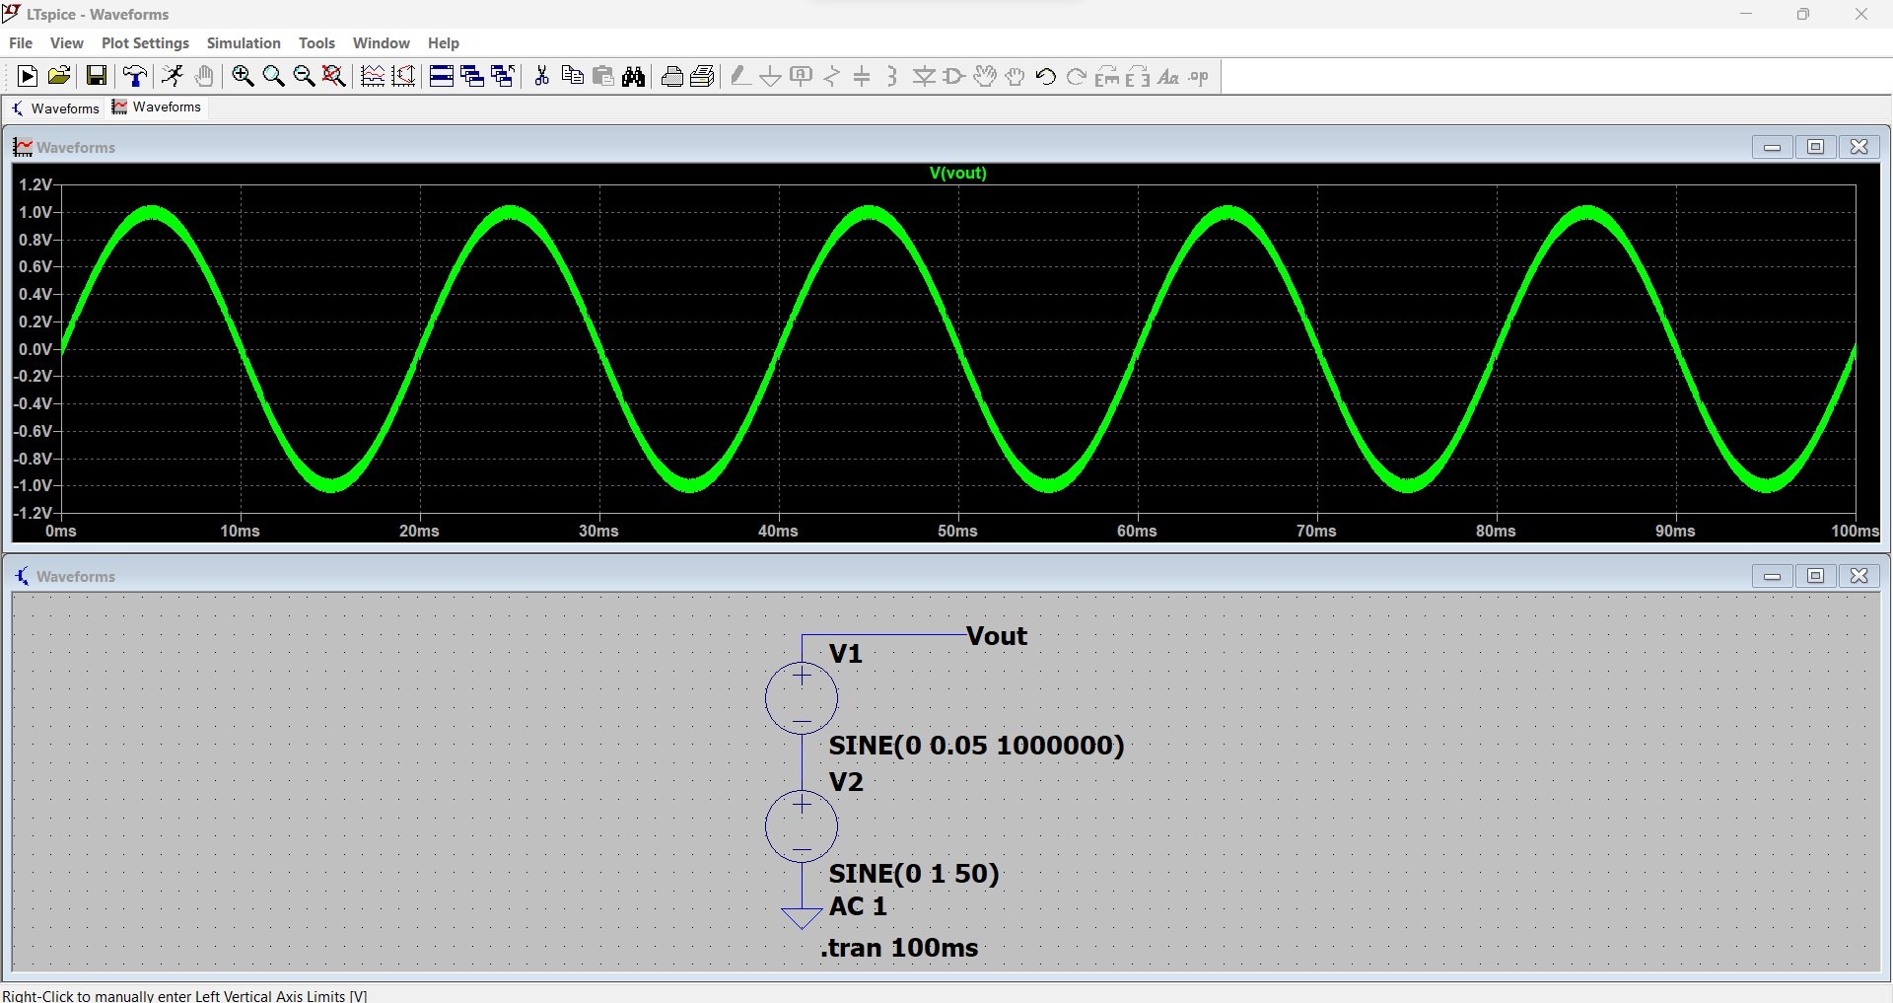The height and width of the screenshot is (1003, 1893).
Task: Click the SINE(0 1 50) text
Action: 914,873
